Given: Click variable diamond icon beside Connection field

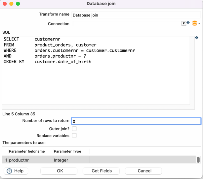Looking at the screenshot, I should click(x=188, y=23).
